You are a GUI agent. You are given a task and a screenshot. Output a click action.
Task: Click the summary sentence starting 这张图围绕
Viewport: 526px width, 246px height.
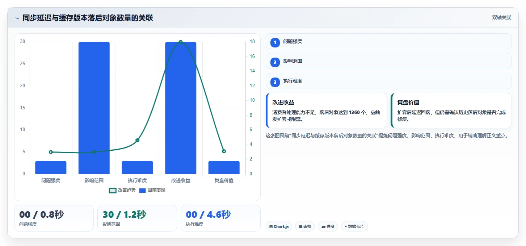pos(388,136)
